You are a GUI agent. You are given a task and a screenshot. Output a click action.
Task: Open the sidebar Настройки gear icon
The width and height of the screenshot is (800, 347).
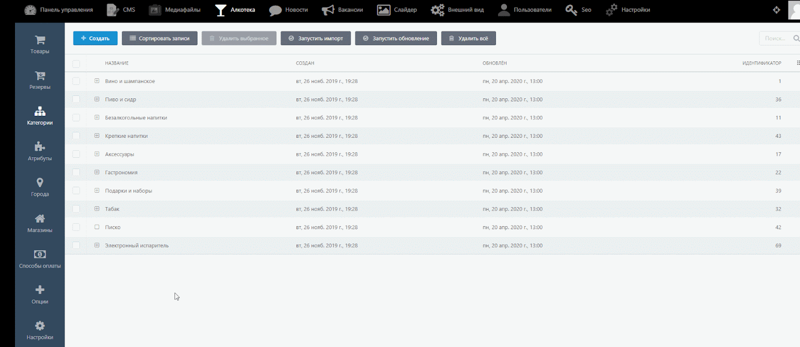(40, 326)
